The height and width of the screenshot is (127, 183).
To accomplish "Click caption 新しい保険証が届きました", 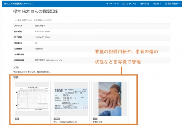I will pyautogui.click(x=65, y=122).
